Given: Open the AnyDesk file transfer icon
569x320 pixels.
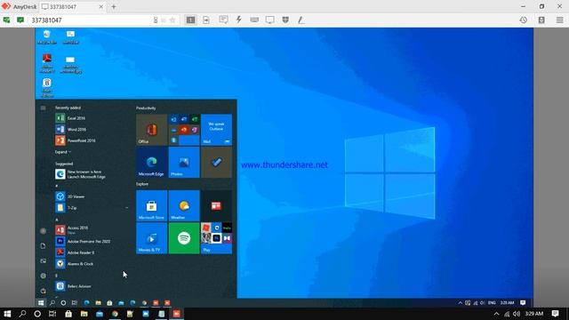Looking at the screenshot, I should [x=206, y=20].
